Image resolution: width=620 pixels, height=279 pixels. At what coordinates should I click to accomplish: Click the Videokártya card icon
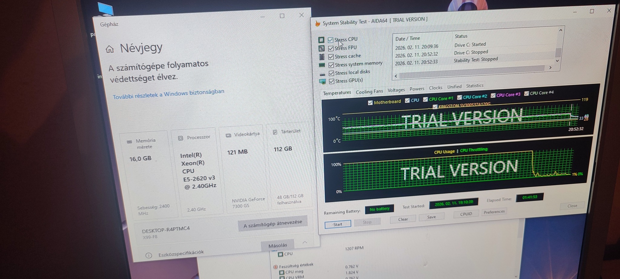(228, 135)
